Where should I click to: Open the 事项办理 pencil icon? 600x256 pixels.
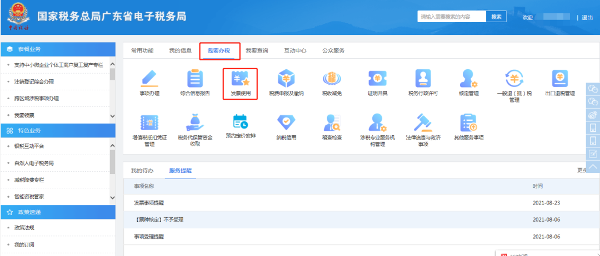tap(149, 79)
